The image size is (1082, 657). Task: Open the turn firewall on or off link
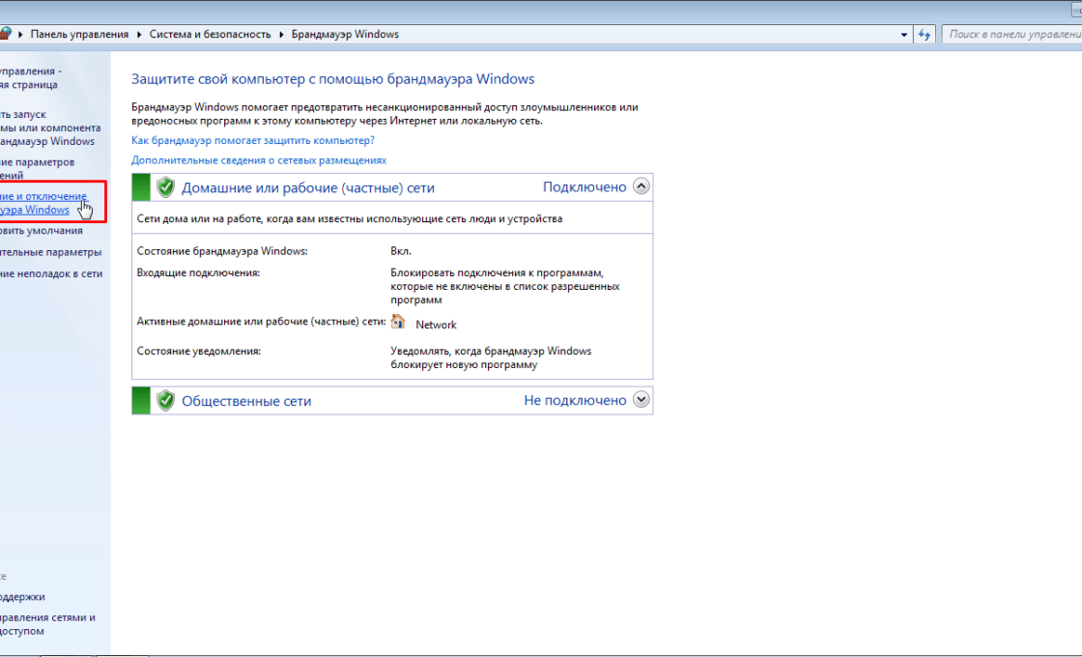coord(43,203)
